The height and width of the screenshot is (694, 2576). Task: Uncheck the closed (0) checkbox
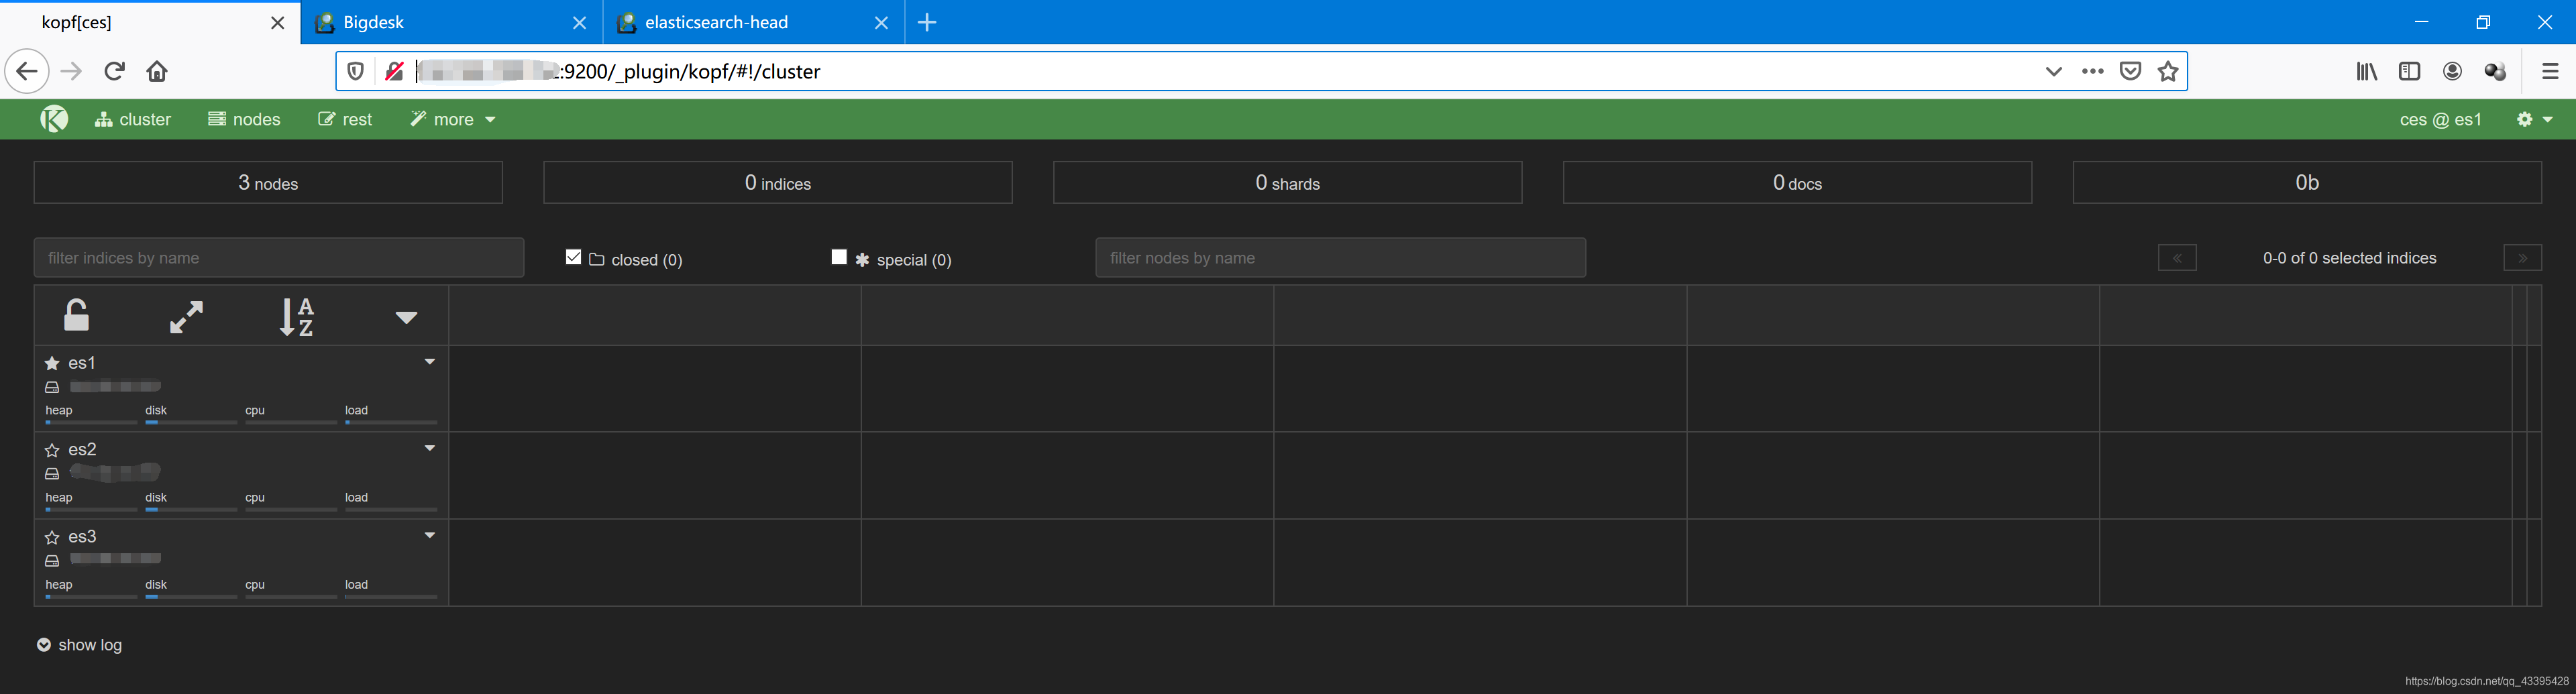click(573, 257)
